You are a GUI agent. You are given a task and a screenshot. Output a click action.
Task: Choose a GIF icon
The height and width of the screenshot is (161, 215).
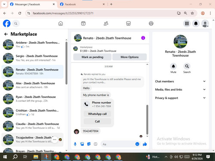click(x=95, y=144)
